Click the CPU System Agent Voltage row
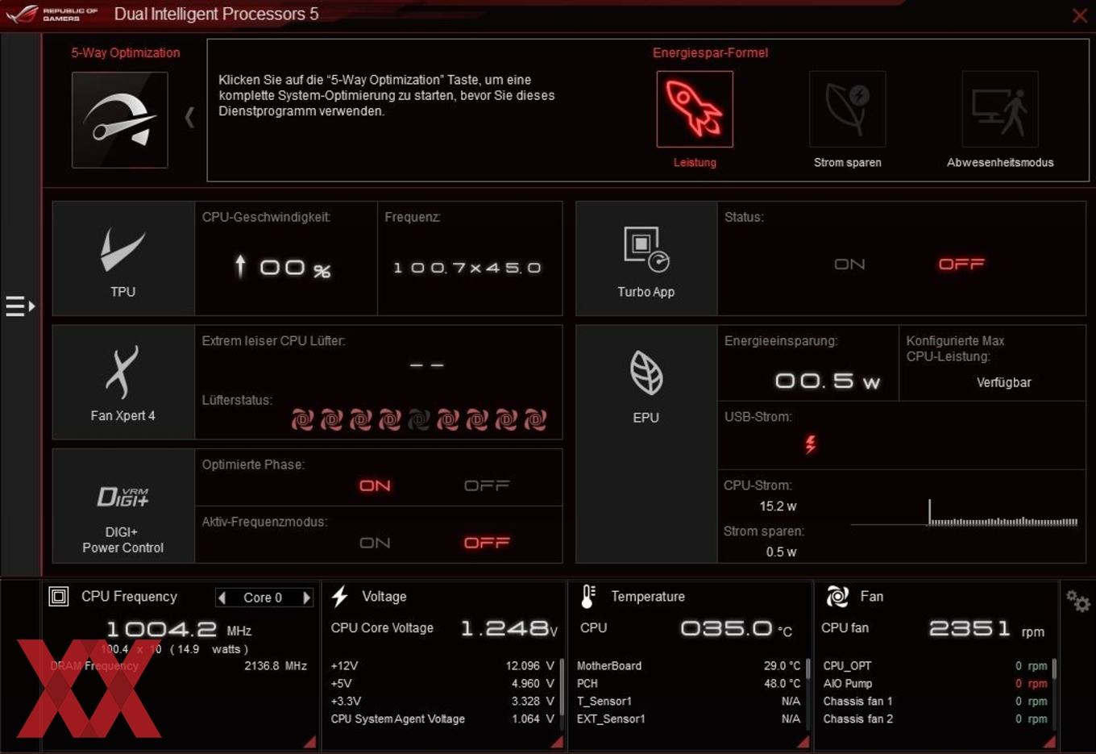The width and height of the screenshot is (1096, 754). [442, 719]
